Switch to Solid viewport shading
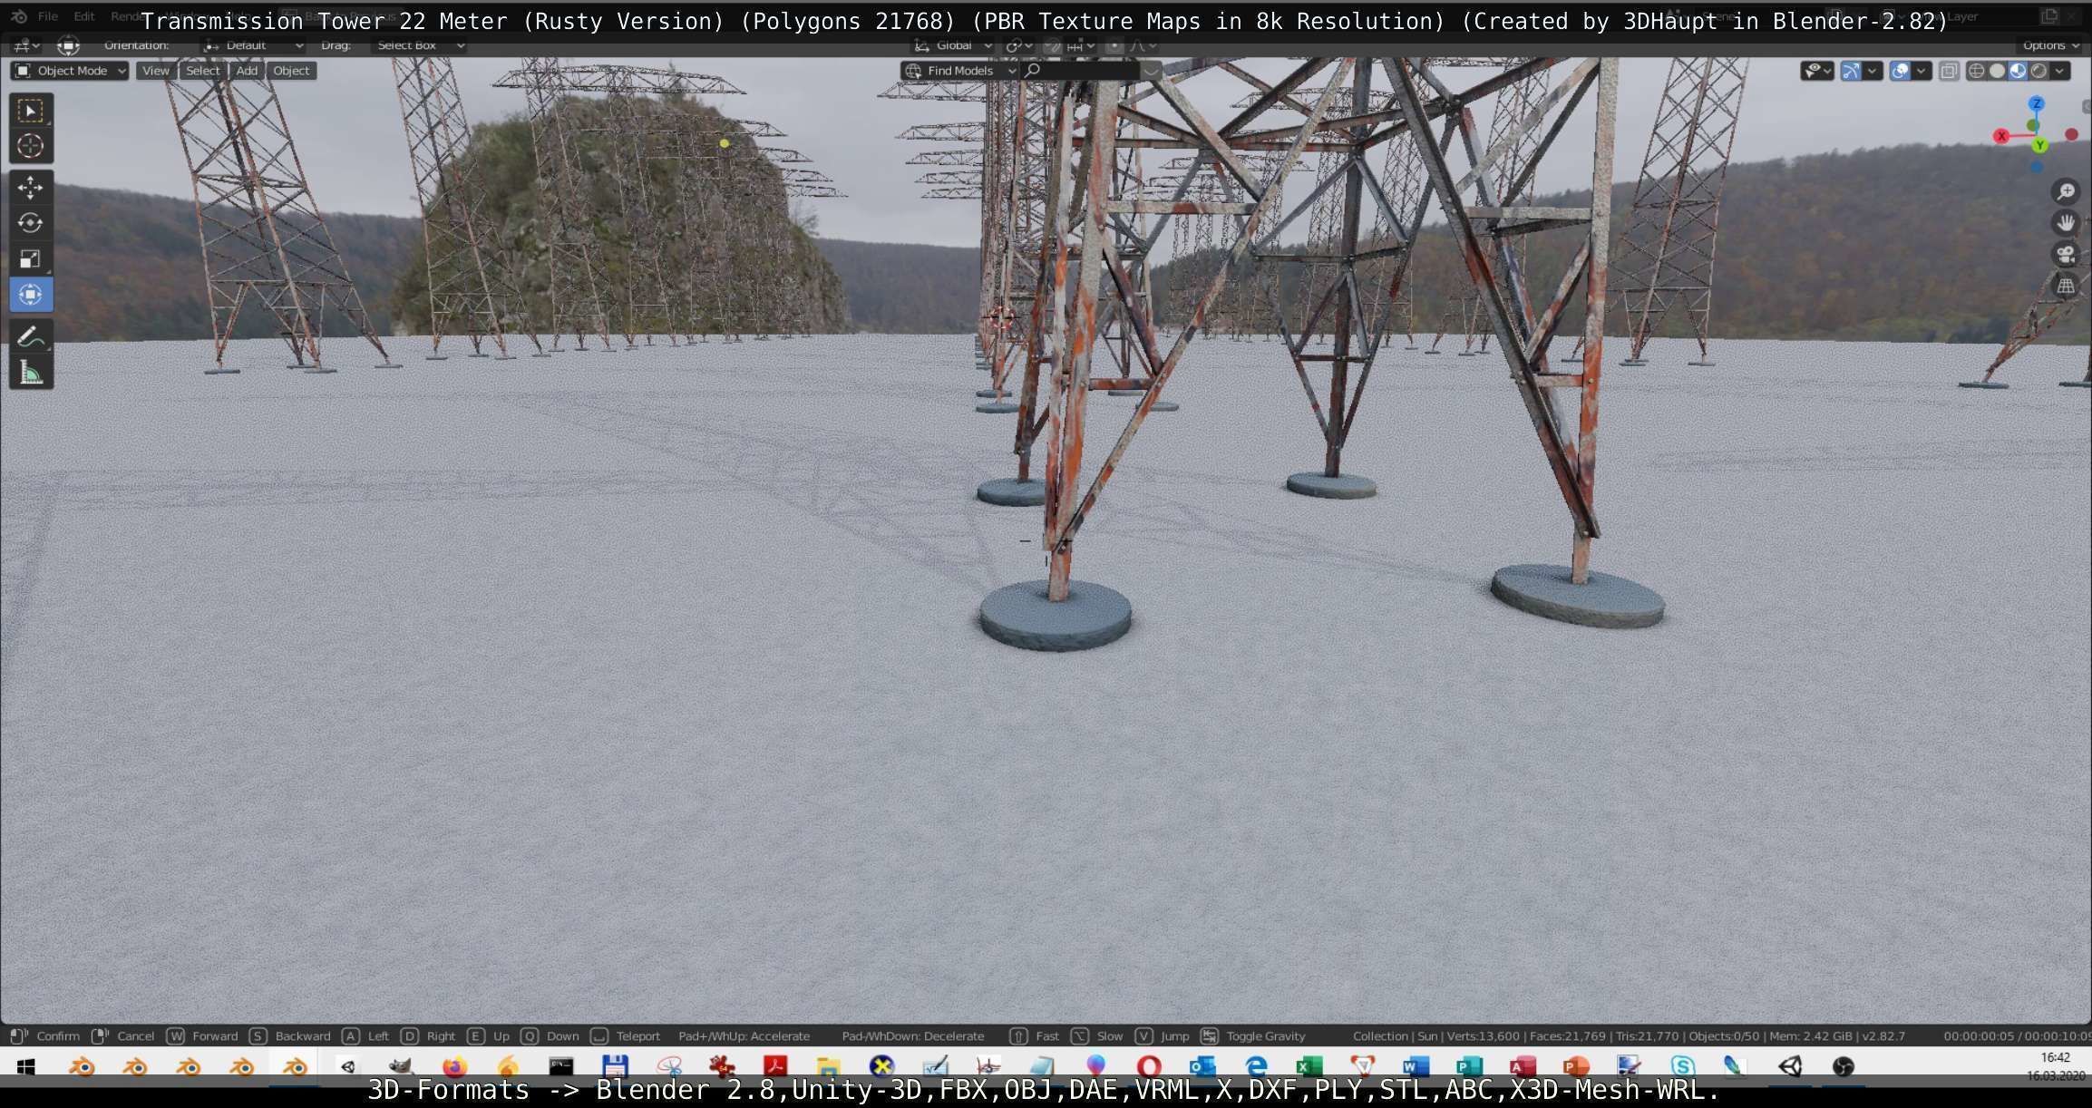Viewport: 2092px width, 1108px height. [1998, 71]
